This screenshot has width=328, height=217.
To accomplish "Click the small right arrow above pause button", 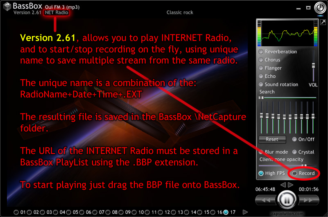I will pyautogui.click(x=291, y=185).
